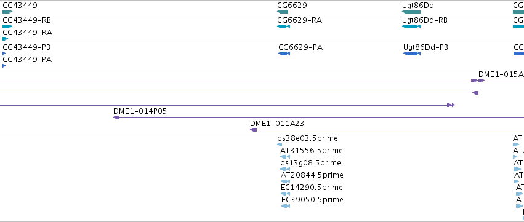This screenshot has height=222, width=524.
Task: Click the CG6629-RA transcript glyph
Action: tap(283, 26)
